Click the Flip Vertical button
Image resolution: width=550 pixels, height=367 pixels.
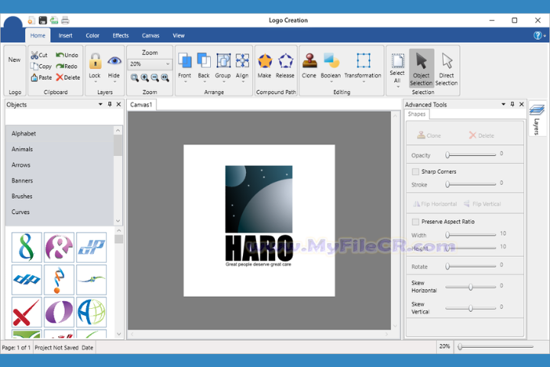(482, 204)
